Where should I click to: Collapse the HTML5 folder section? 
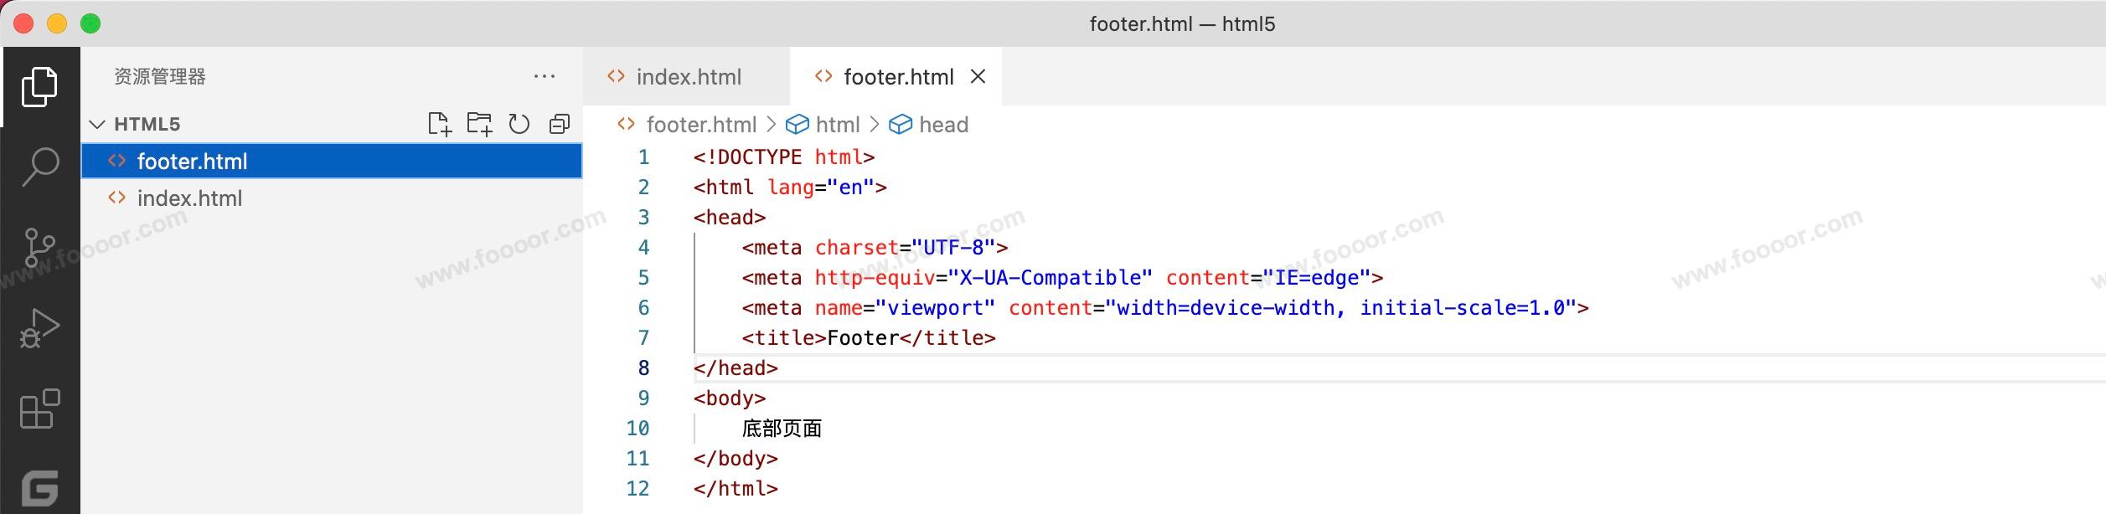coord(98,125)
